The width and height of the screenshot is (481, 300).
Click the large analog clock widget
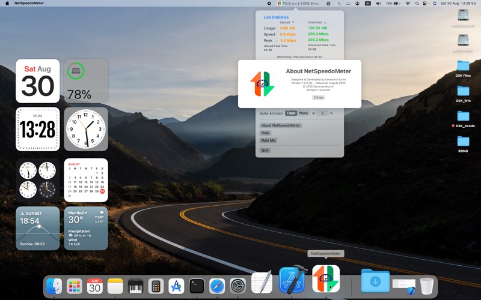(x=86, y=129)
